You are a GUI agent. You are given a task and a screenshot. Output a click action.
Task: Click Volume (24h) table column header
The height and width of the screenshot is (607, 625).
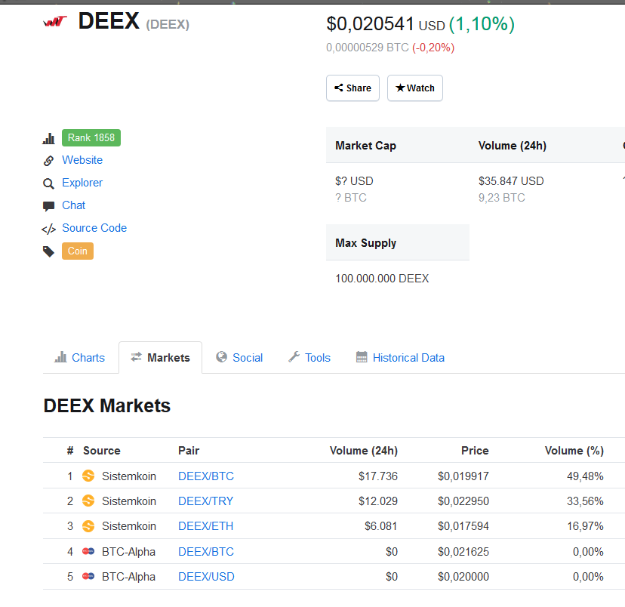click(x=364, y=451)
